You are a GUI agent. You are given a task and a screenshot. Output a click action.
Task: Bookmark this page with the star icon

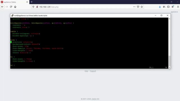pos(142,7)
